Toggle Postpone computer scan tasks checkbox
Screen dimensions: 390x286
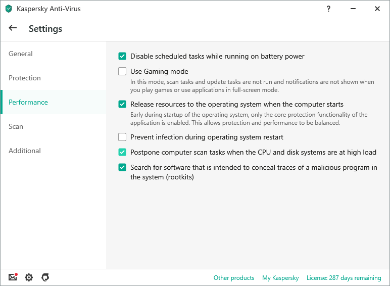coord(122,152)
